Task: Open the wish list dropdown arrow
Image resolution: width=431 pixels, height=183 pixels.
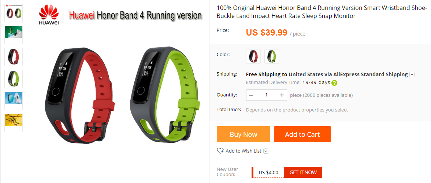Action: pos(266,151)
